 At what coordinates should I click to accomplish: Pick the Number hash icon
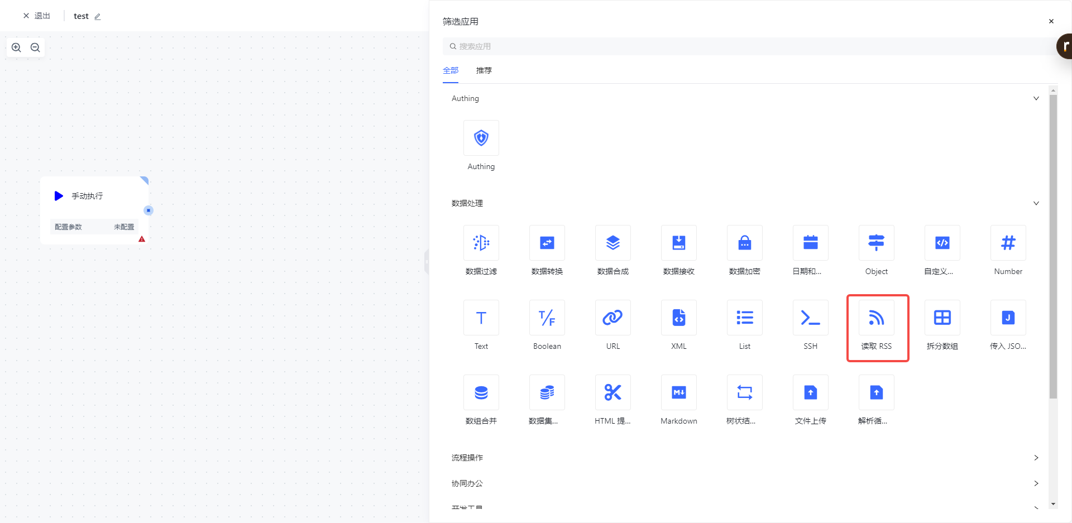tap(1008, 243)
